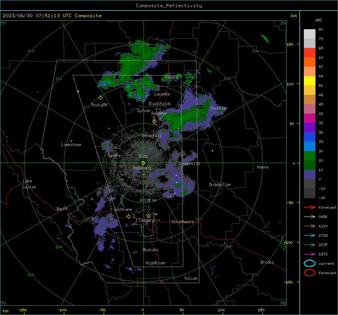Click the cyan 27ZW arrow in legend

click(309, 236)
